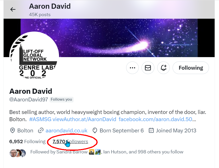
Task: Click the back arrow at top left
Action: point(13,9)
